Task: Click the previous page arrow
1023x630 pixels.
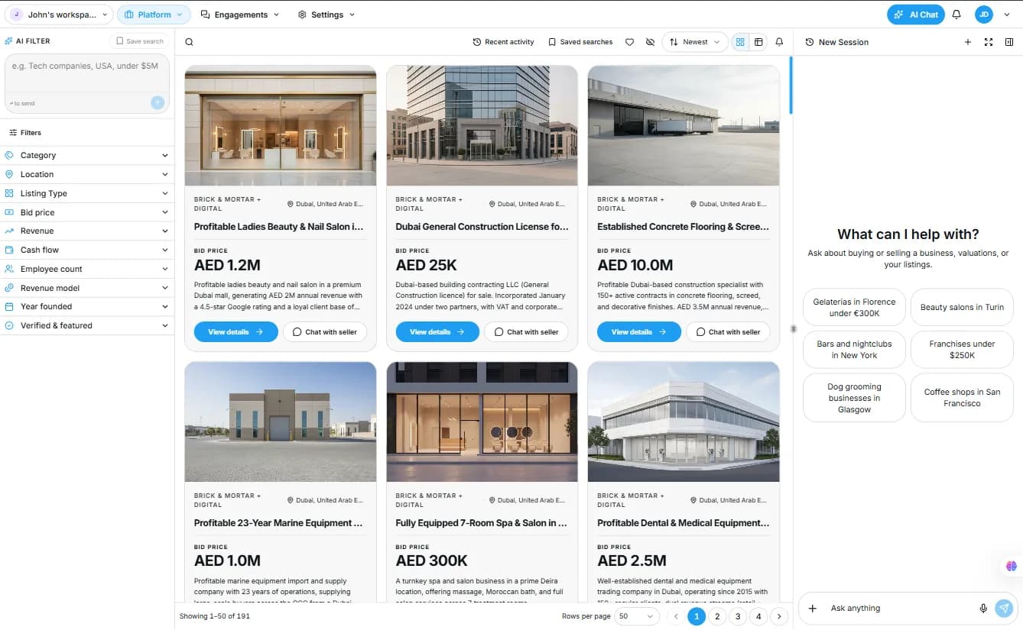Action: (x=676, y=616)
